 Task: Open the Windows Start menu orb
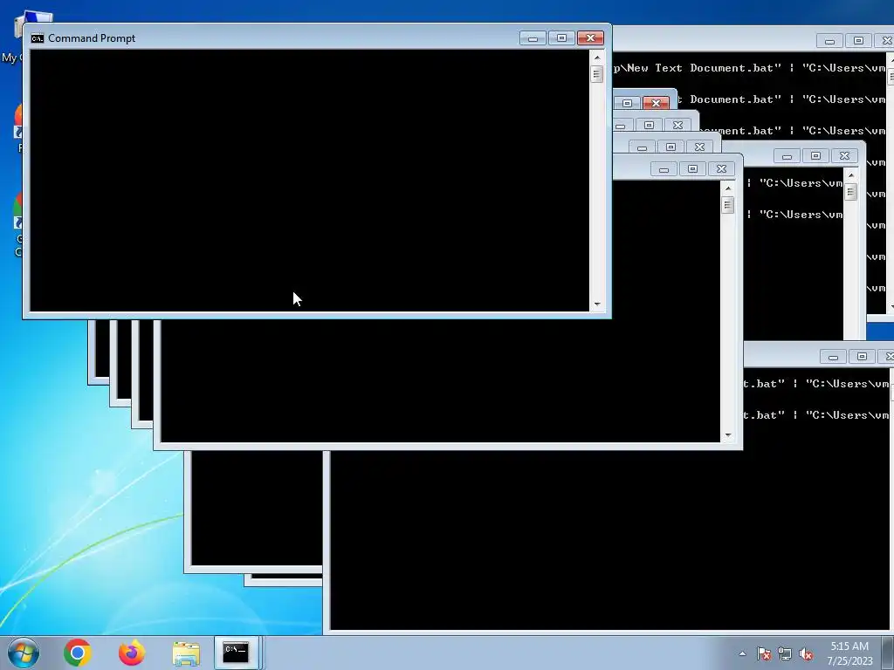[x=24, y=653]
